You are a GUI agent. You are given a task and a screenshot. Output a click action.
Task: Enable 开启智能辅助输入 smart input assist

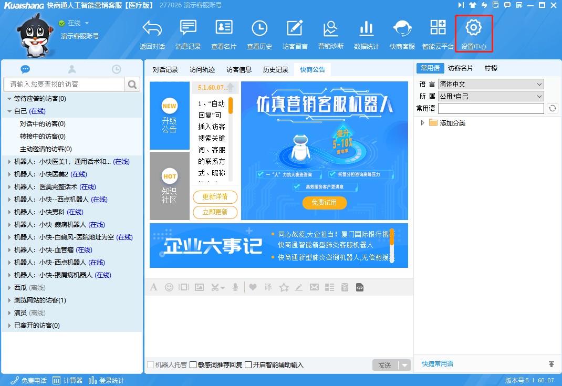point(247,364)
